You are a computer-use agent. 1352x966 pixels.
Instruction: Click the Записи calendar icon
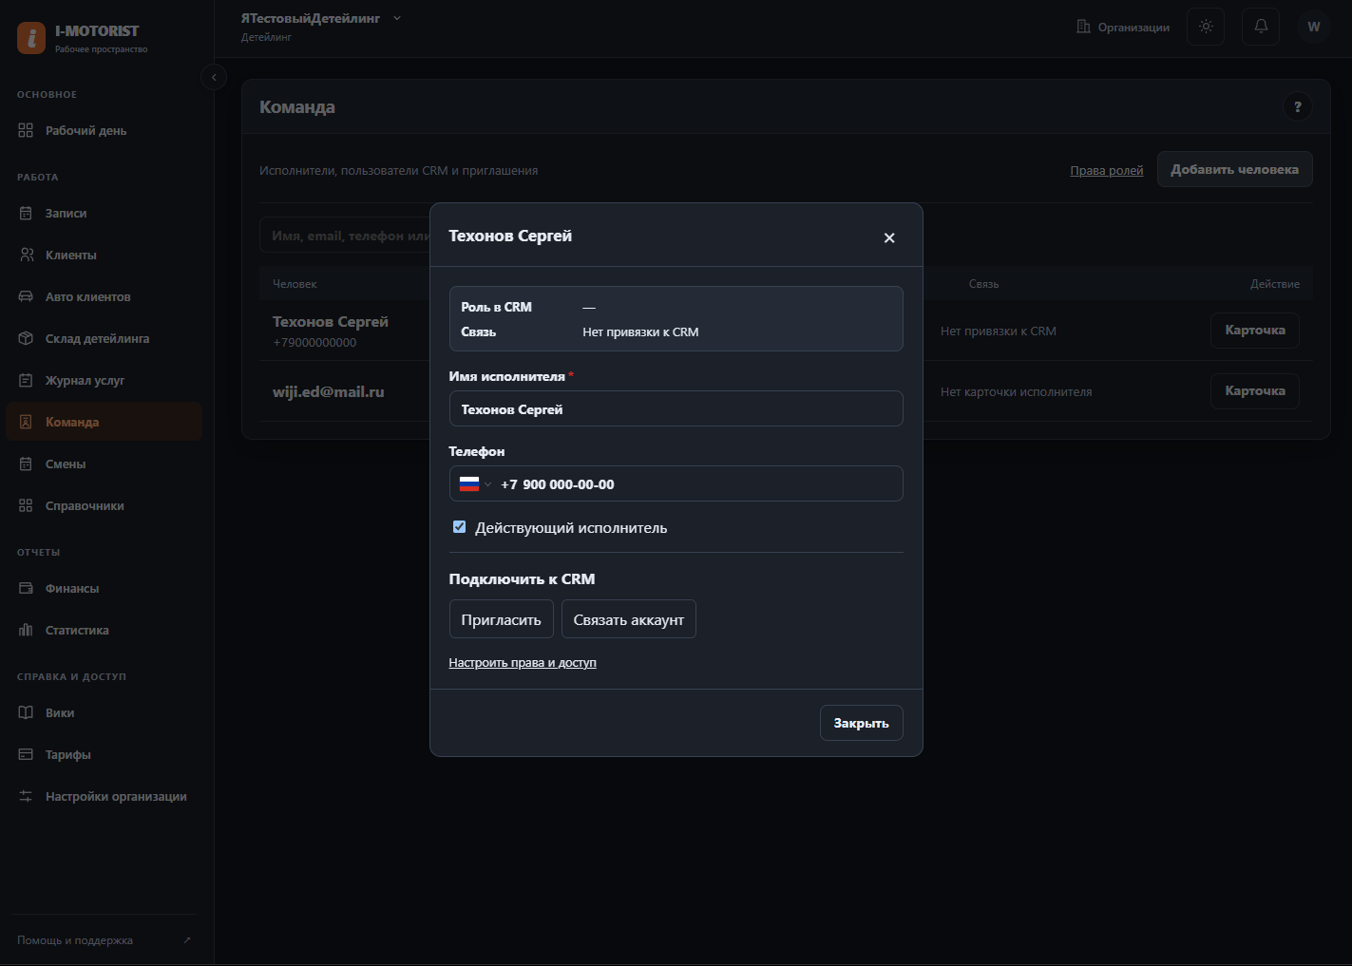click(26, 213)
